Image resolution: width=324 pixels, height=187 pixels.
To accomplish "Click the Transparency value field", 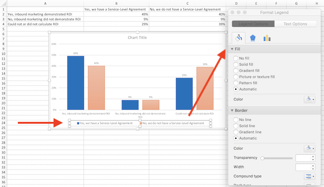I will 303,158.
